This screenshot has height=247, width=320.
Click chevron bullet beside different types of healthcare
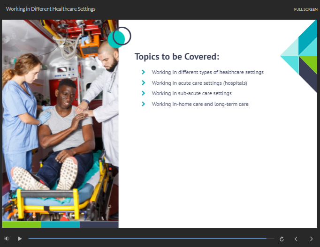pyautogui.click(x=143, y=72)
